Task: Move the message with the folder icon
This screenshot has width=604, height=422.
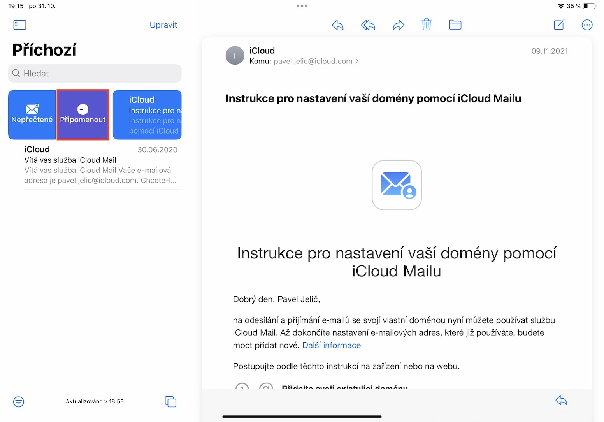Action: coord(455,25)
